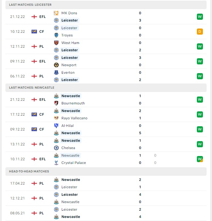Image resolution: width=212 pixels, height=221 pixels.
Task: Open the Last Matches: Newcastle section header
Action: pos(106,88)
